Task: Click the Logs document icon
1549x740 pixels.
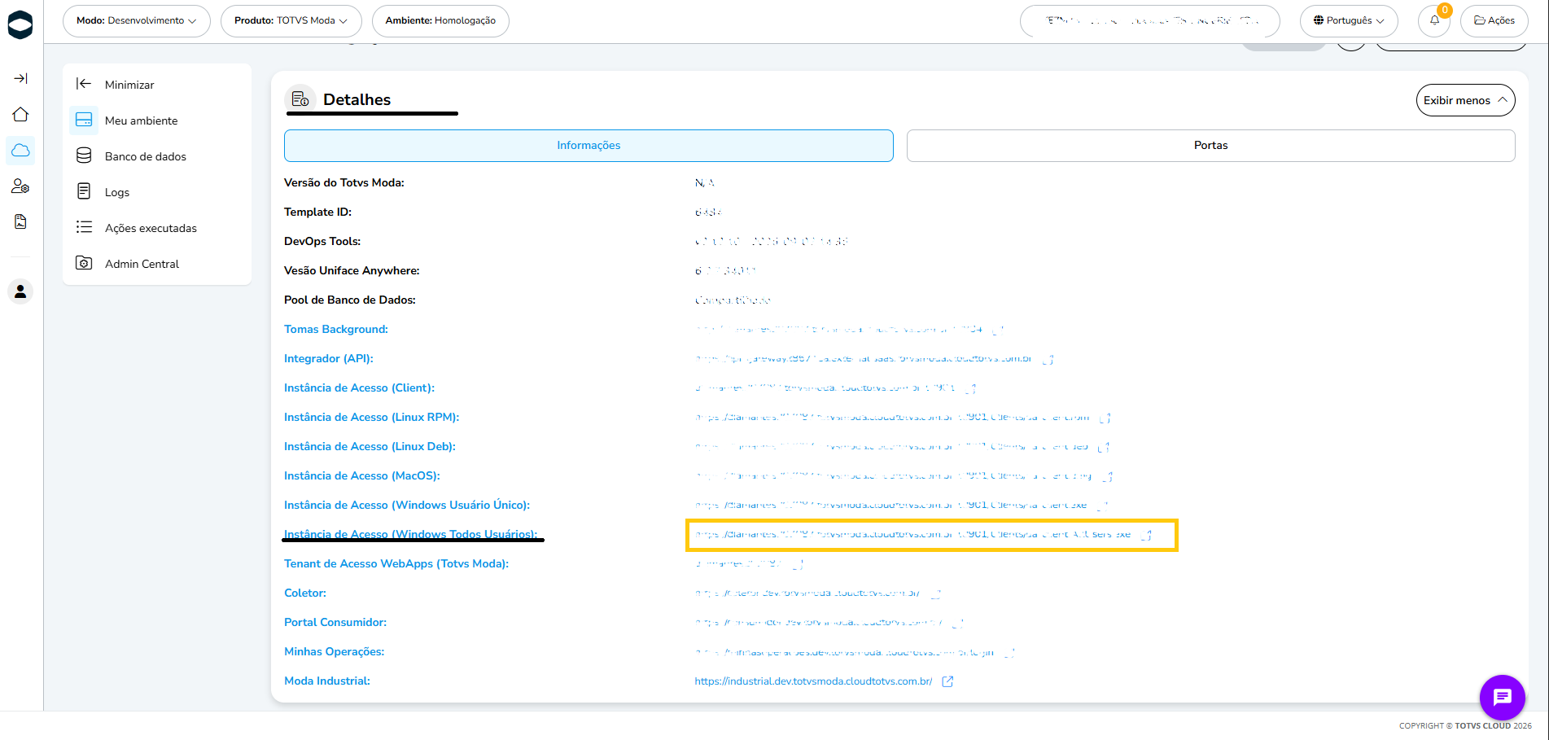Action: point(84,191)
